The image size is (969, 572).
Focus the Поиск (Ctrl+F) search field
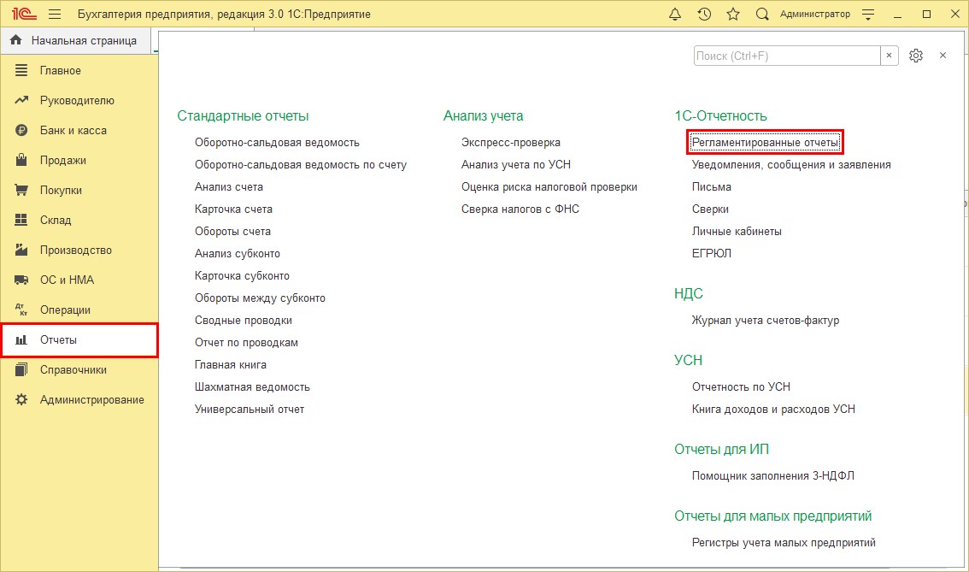(x=787, y=56)
